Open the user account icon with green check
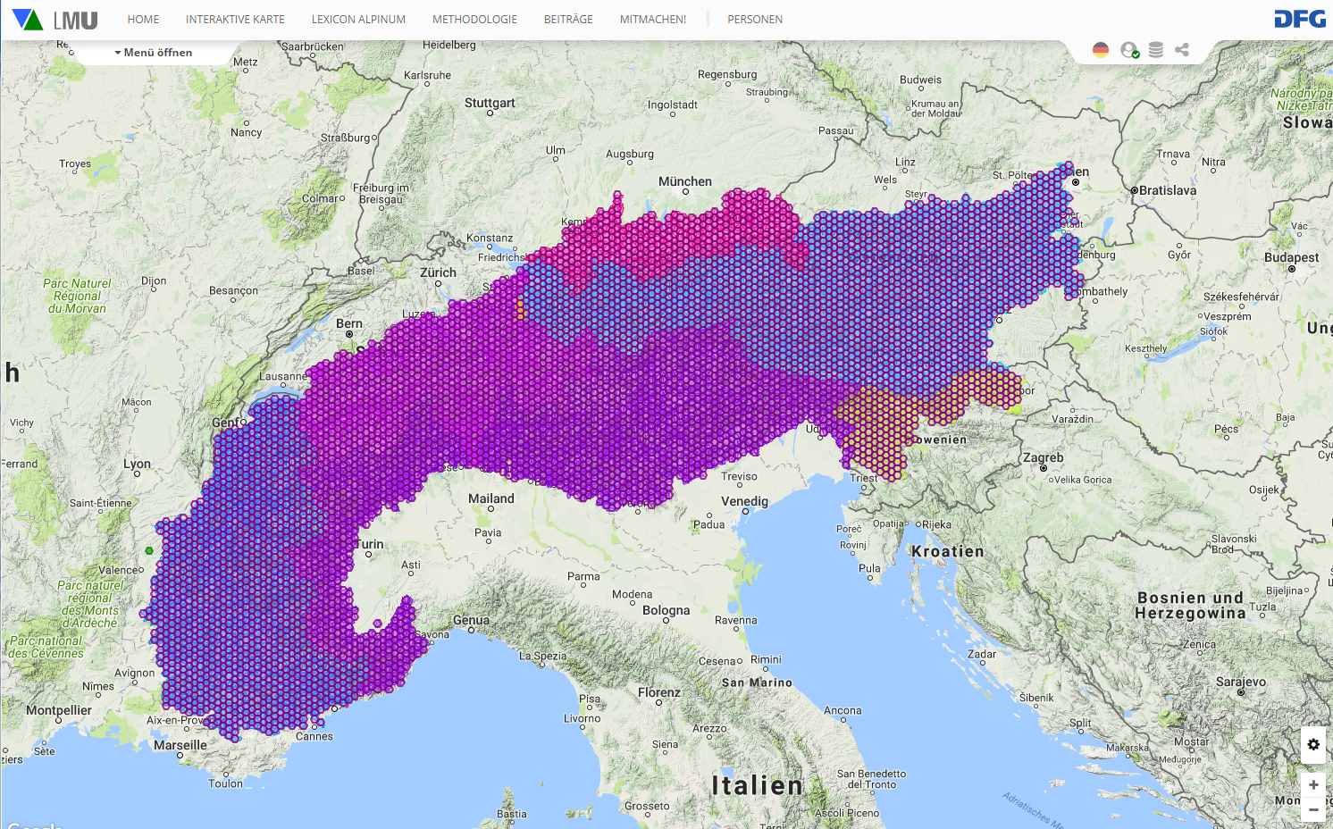The height and width of the screenshot is (829, 1333). click(x=1129, y=50)
